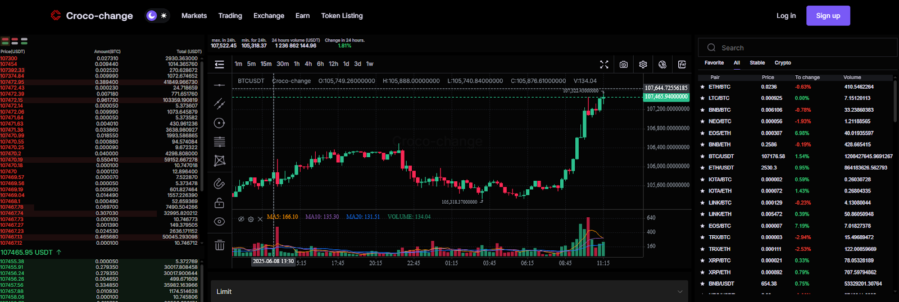Remove the volume indicator

260,219
